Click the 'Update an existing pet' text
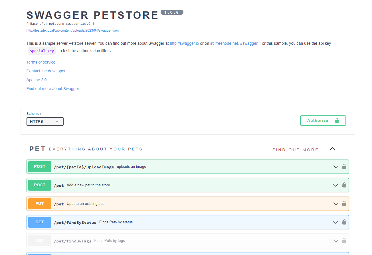The height and width of the screenshot is (255, 372). coord(85,204)
